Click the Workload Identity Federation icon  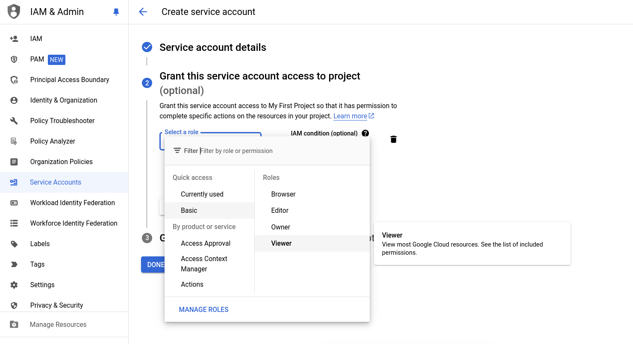coord(14,203)
